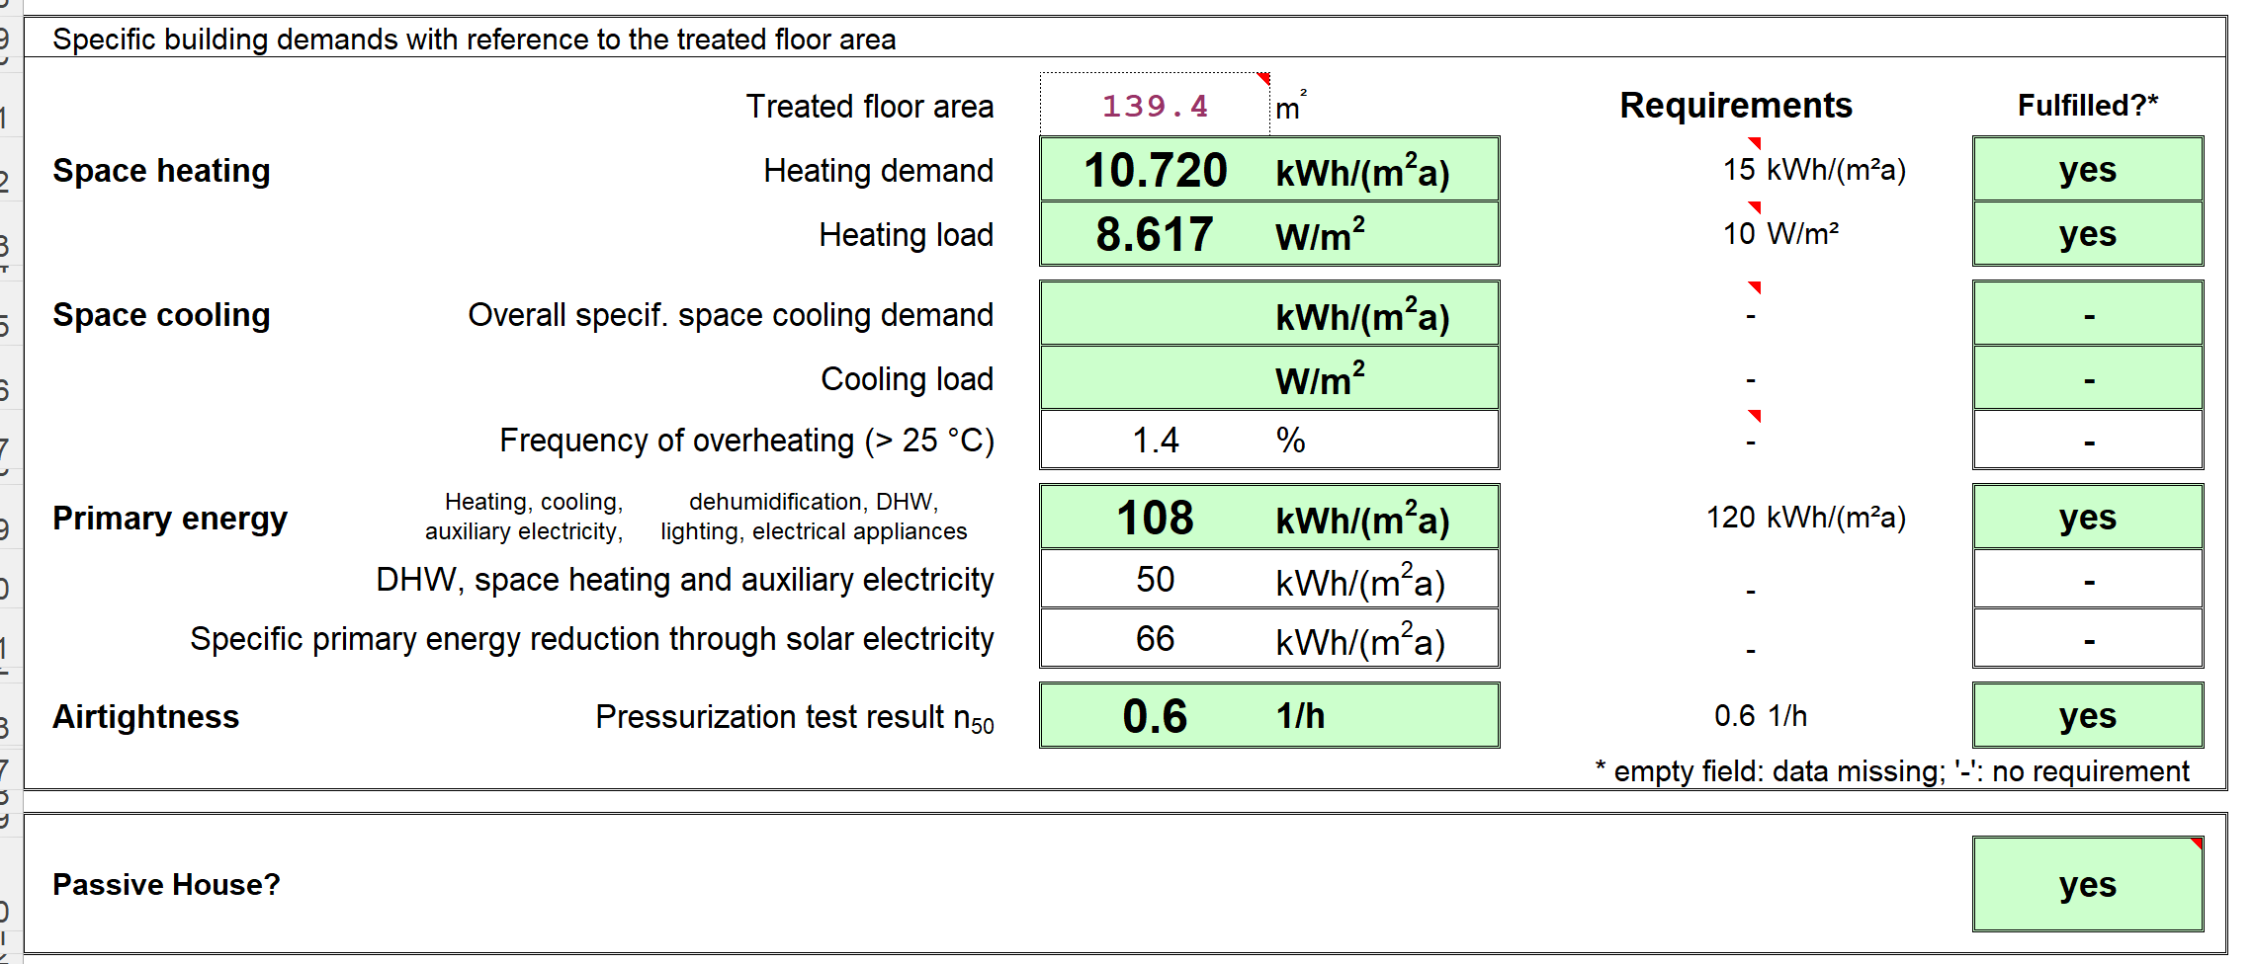Select the 10 W/m² requirement cell
The height and width of the screenshot is (964, 2254).
pos(1780,234)
